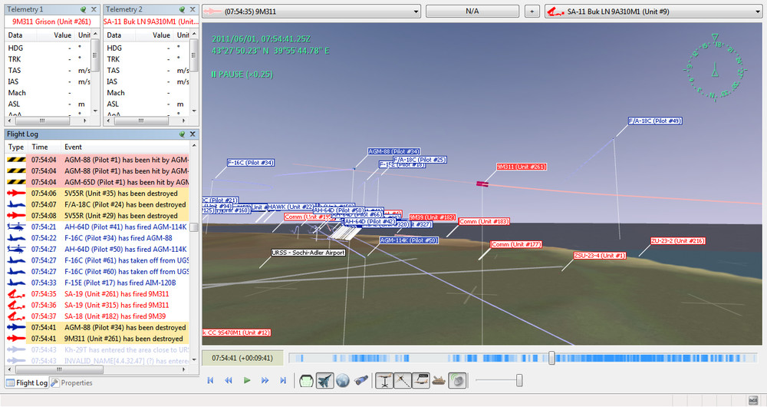Click the F/A-18C (Pilot #49) label in 3D view
Screen dimensions: 767x407
pos(655,121)
